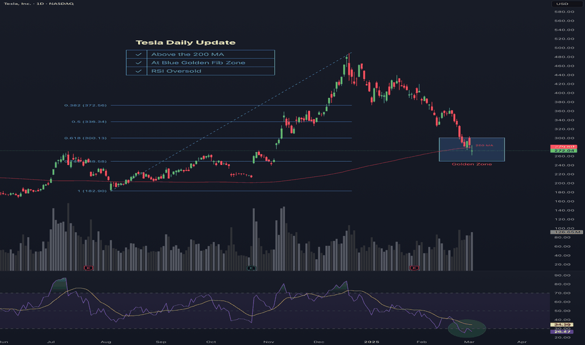Click the 0.618 (300.13) Fibonacci level label
Image resolution: width=585 pixels, height=345 pixels.
[x=85, y=138]
